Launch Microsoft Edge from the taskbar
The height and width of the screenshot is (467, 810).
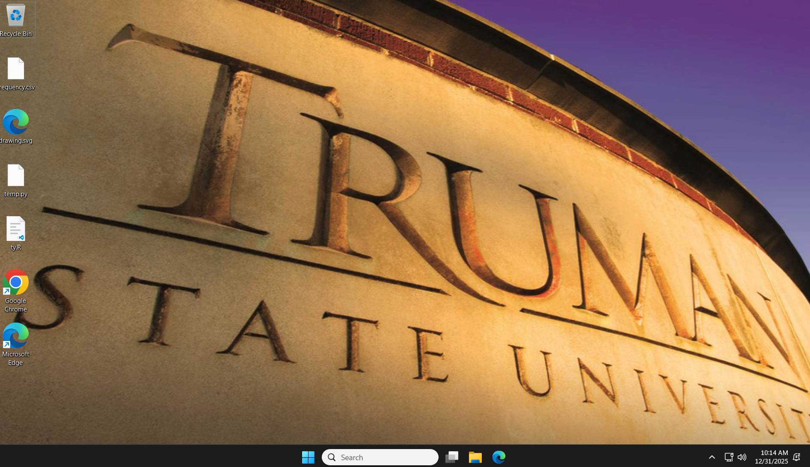pos(498,457)
